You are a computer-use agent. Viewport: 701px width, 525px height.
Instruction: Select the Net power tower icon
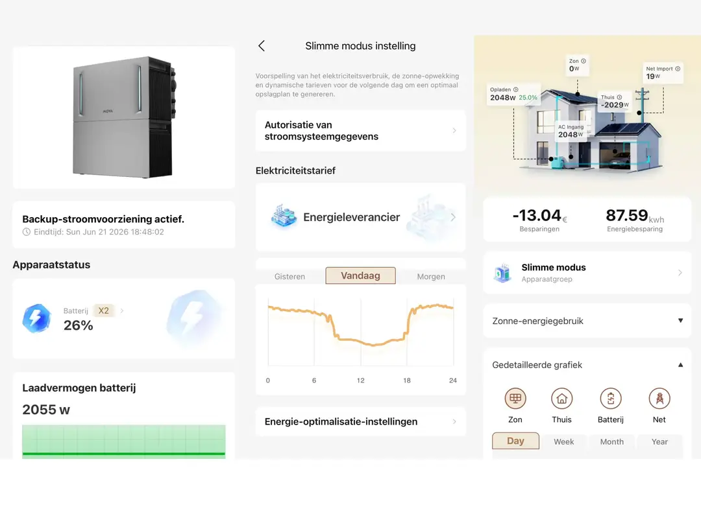click(x=659, y=398)
